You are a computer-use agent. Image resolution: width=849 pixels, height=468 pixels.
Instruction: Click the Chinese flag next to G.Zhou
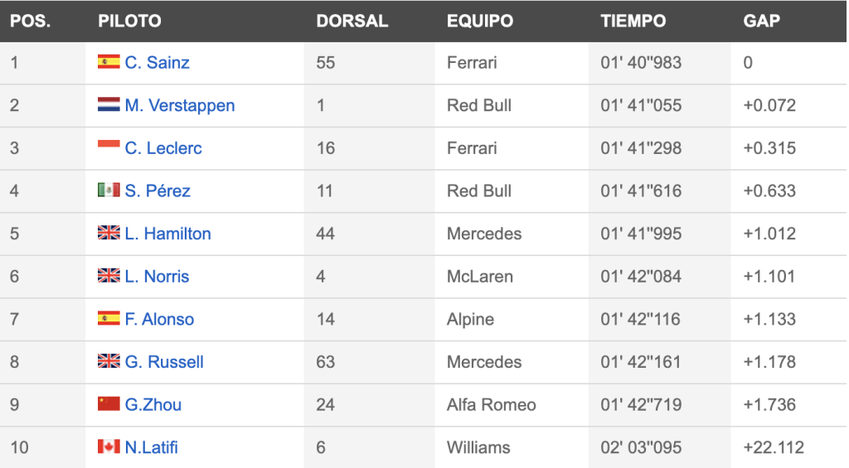tap(109, 403)
